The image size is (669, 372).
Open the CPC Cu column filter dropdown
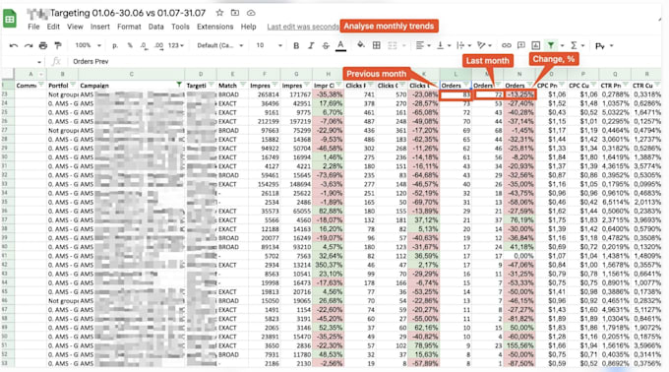[593, 85]
